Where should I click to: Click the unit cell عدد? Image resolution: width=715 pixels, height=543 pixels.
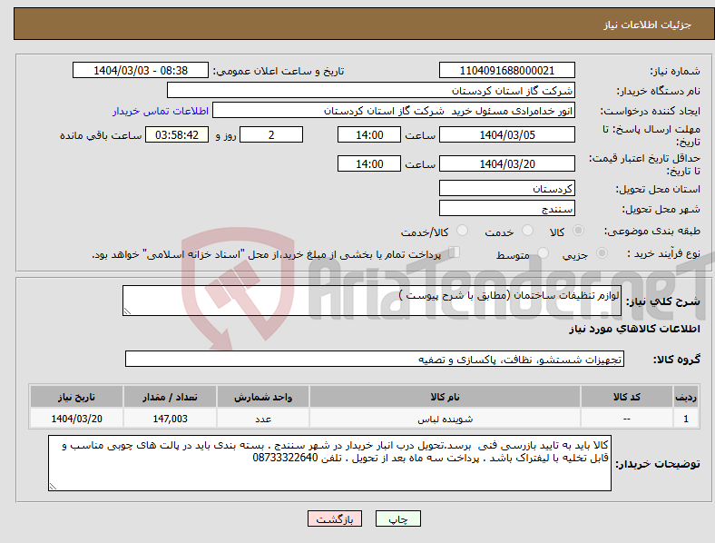tap(263, 419)
